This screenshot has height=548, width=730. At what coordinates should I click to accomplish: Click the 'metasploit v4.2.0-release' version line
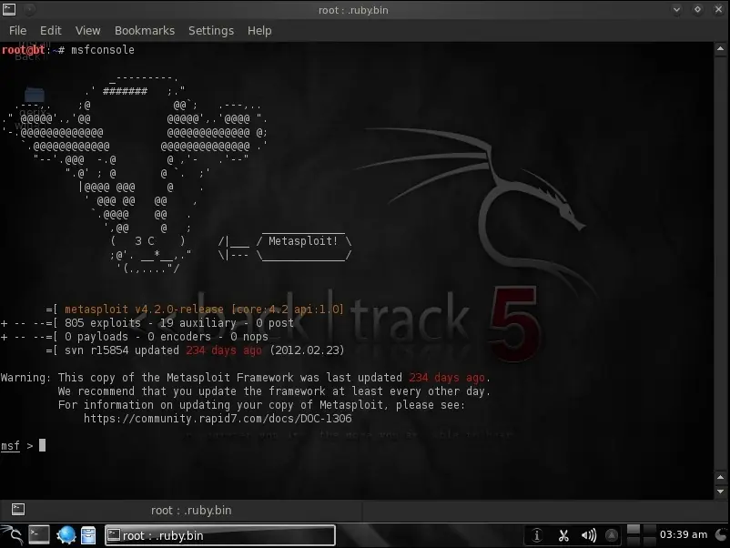[204, 310]
